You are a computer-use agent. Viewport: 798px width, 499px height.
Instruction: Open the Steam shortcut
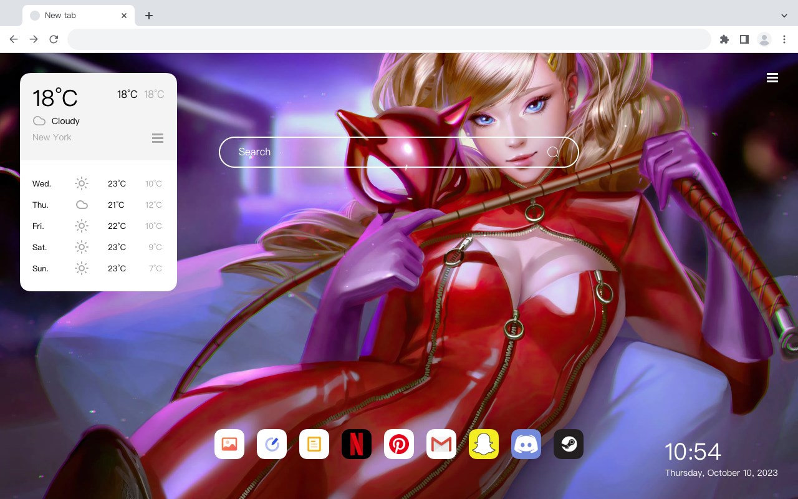tap(569, 444)
